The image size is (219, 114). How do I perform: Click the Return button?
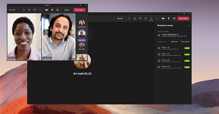[x=67, y=10]
